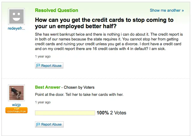The image size is (192, 136).
Task: Click the answer text about the door
Action: coord(79,95)
